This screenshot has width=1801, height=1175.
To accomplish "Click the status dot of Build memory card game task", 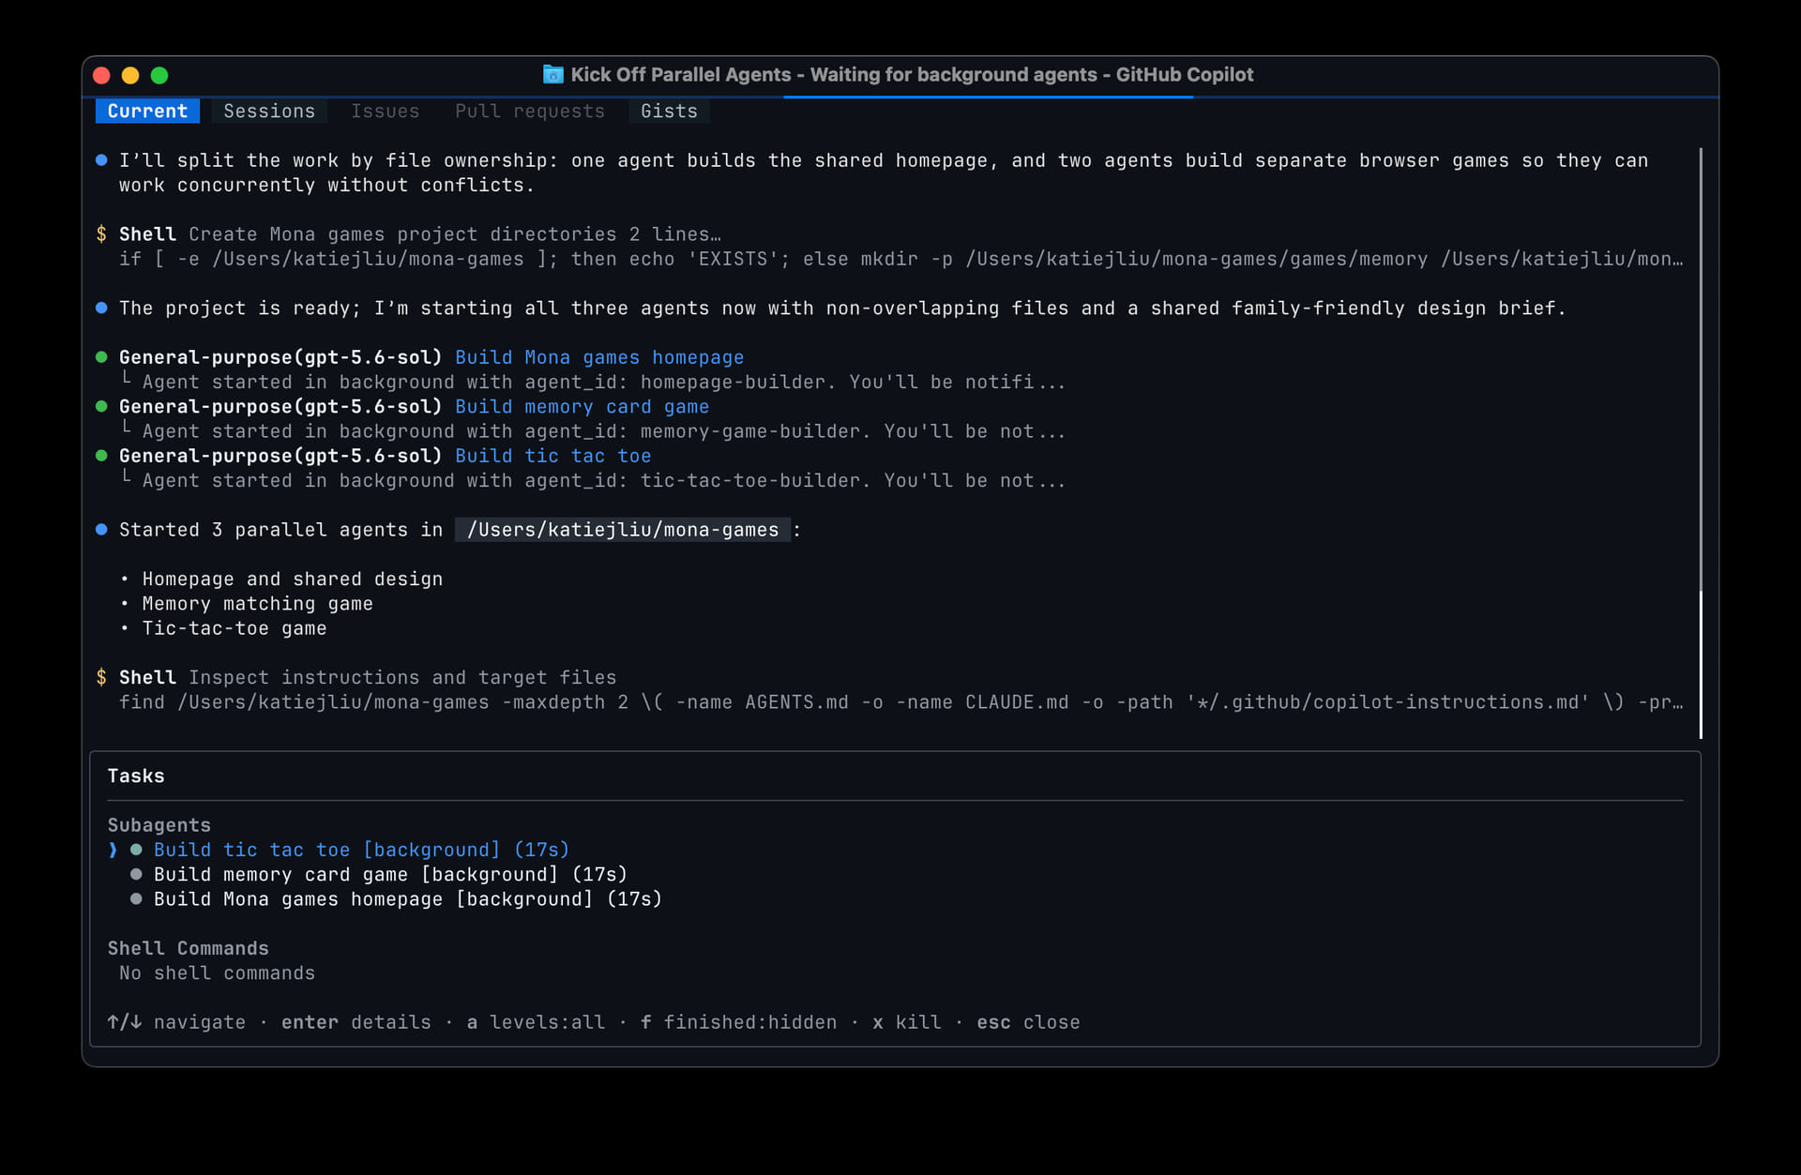I will pyautogui.click(x=136, y=874).
